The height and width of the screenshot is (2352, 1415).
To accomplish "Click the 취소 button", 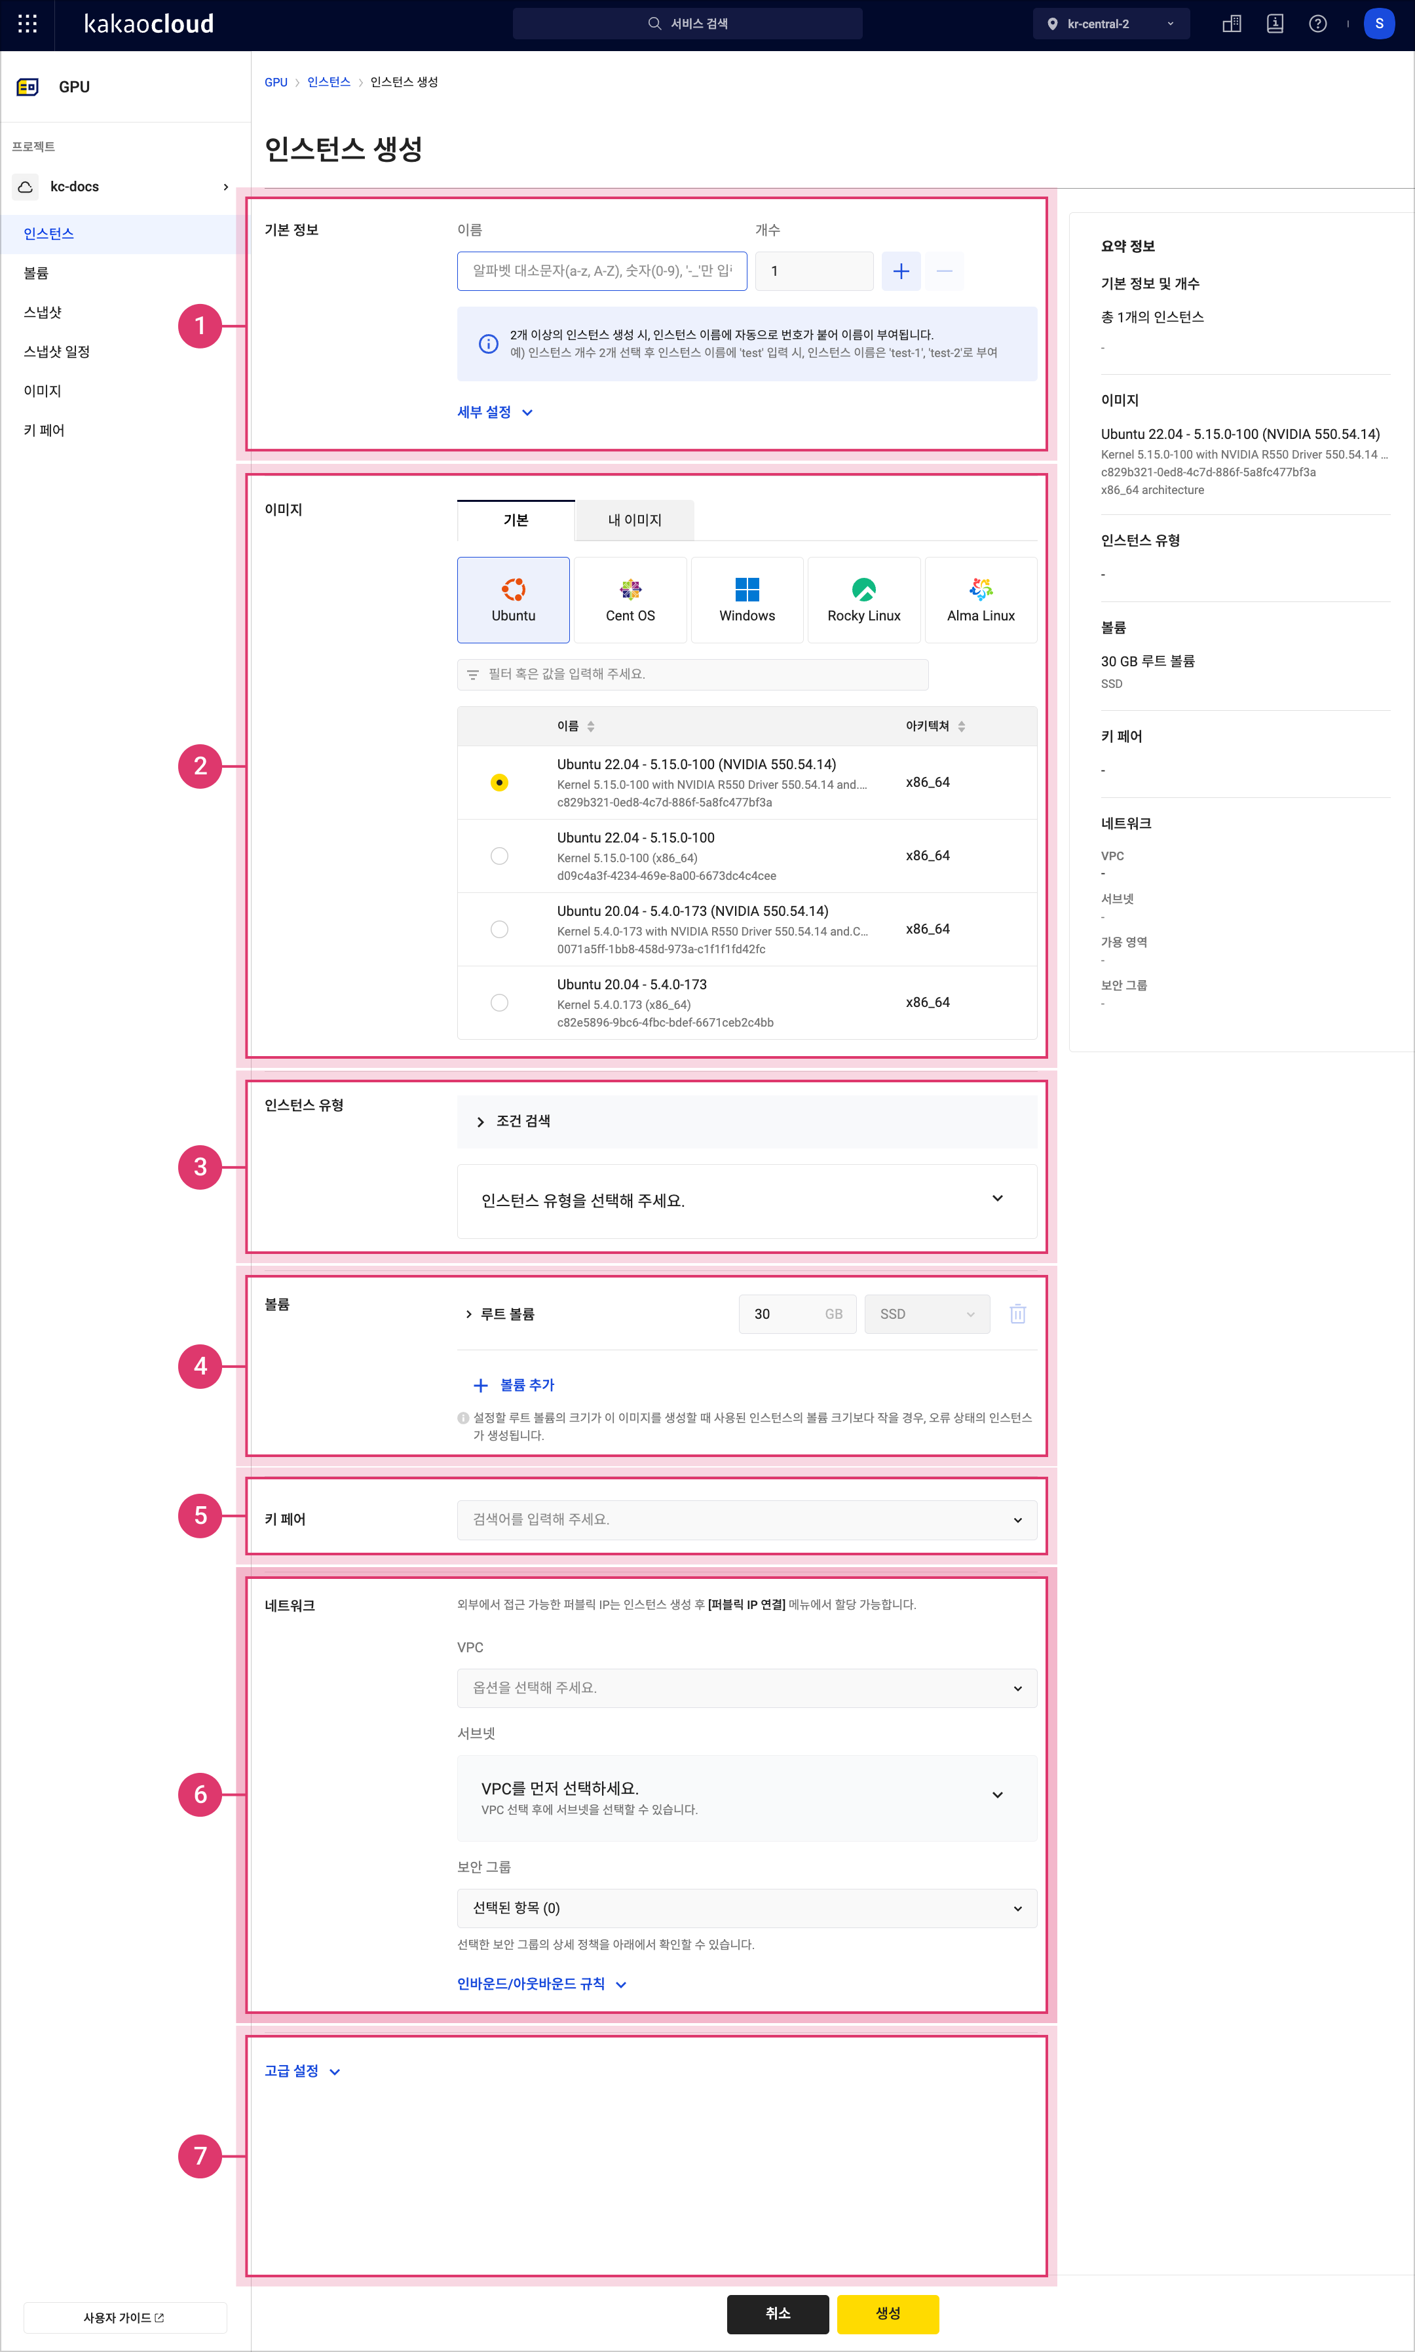I will [777, 2314].
